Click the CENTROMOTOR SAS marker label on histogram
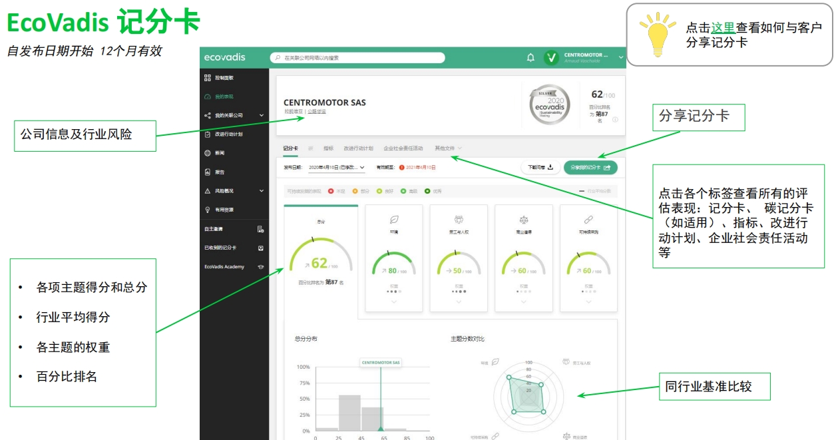Screen dimensions: 838x440 click(381, 363)
